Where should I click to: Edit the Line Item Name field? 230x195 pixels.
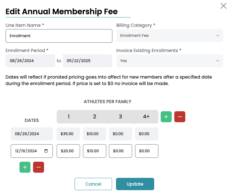click(x=59, y=36)
